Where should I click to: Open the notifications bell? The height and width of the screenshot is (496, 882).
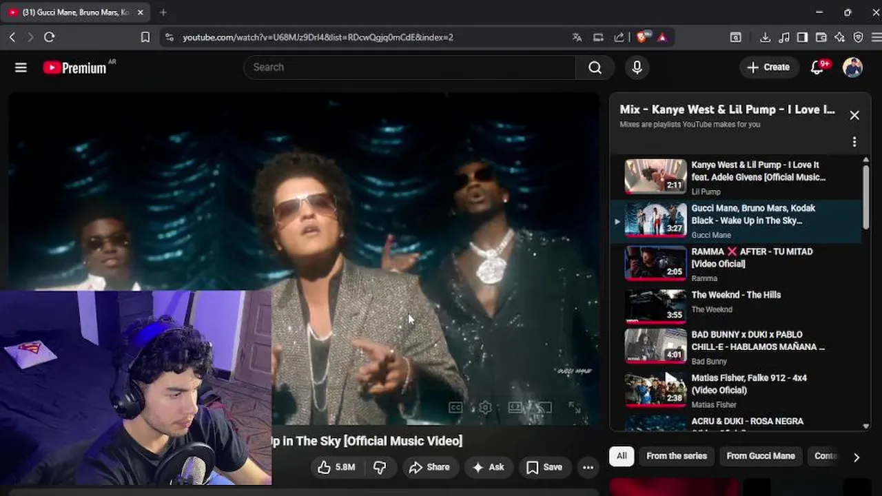click(x=817, y=68)
